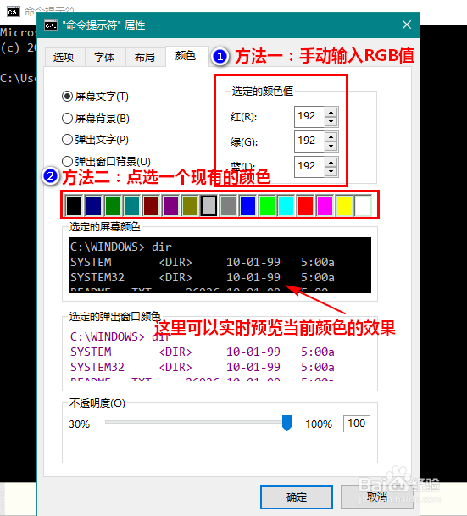The width and height of the screenshot is (467, 516).
Task: Click the opacity slider thumb
Action: point(287,423)
